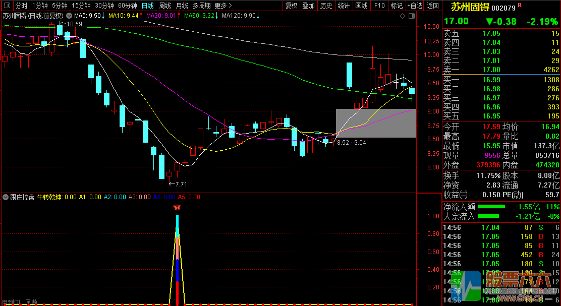The width and height of the screenshot is (561, 306).
Task: Toggle 复权 price adjustment
Action: (x=291, y=6)
